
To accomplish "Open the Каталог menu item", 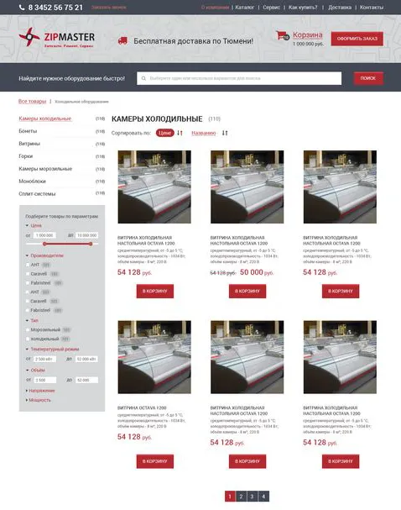I will [x=244, y=8].
